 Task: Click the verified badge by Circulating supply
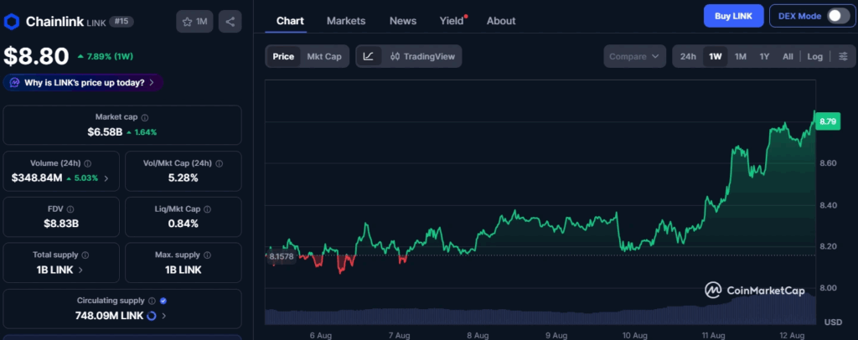pos(163,301)
